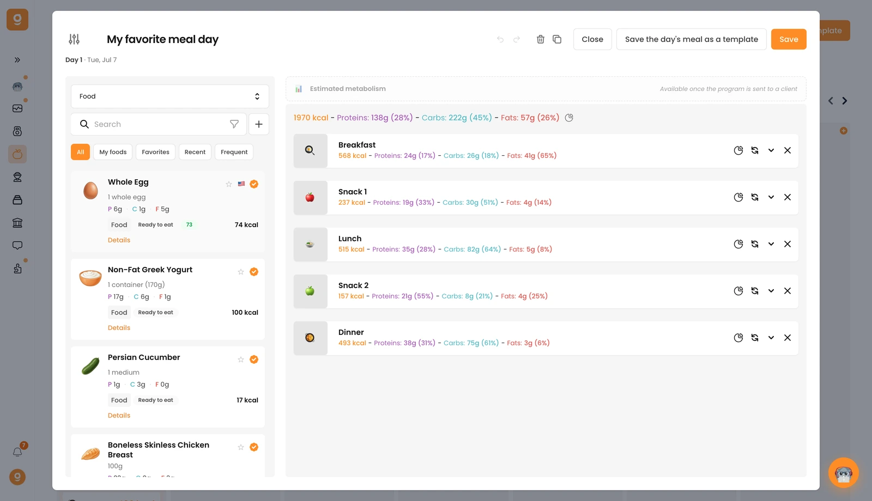Delete the day using trash icon
Screen dimensions: 872x501
coord(541,39)
